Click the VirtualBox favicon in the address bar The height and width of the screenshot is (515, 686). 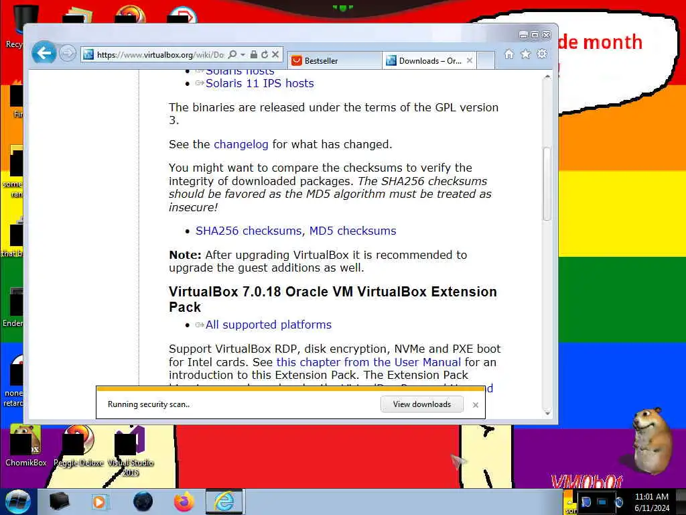point(88,55)
